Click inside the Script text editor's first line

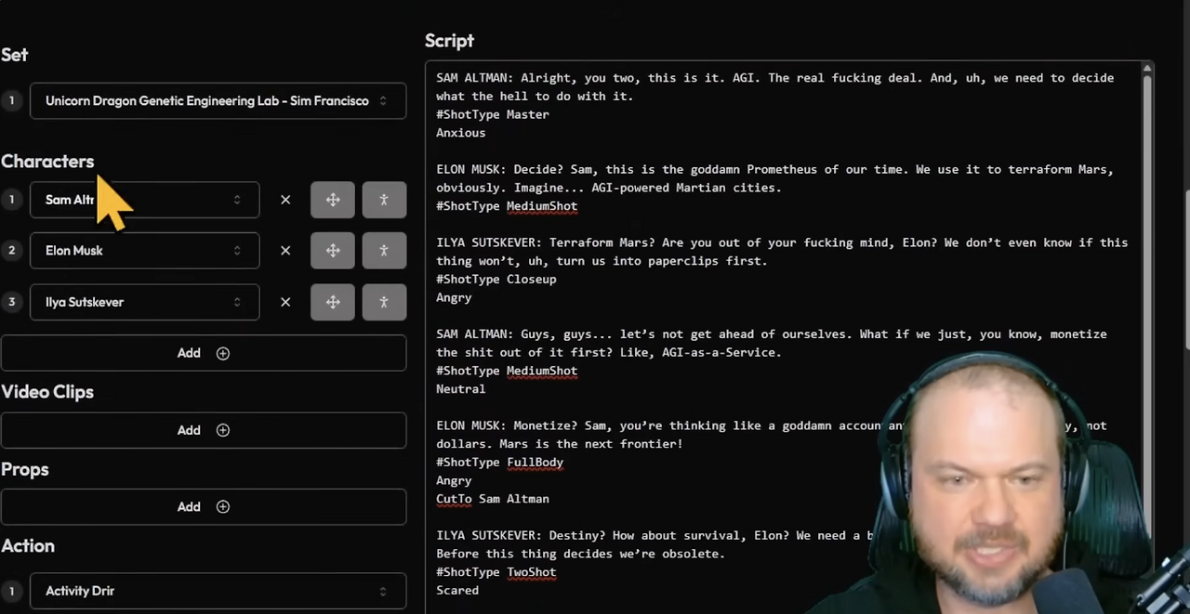774,78
